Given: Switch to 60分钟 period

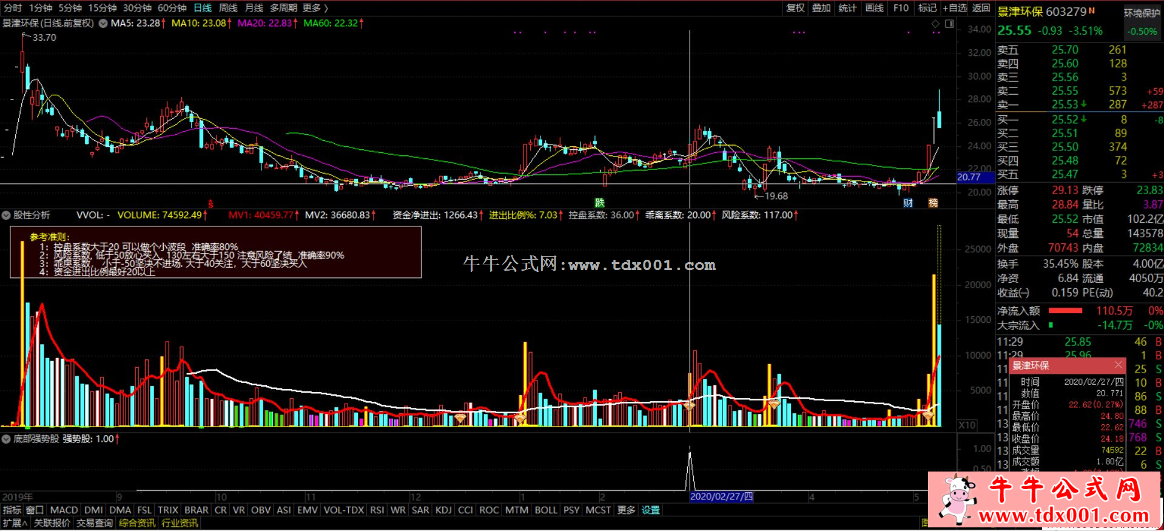Looking at the screenshot, I should [172, 8].
